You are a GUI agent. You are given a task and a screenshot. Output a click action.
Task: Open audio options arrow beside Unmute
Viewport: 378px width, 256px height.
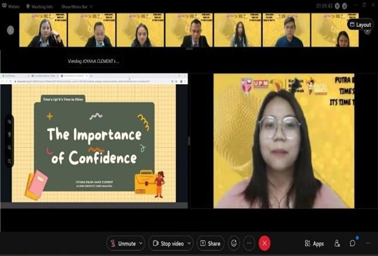141,244
